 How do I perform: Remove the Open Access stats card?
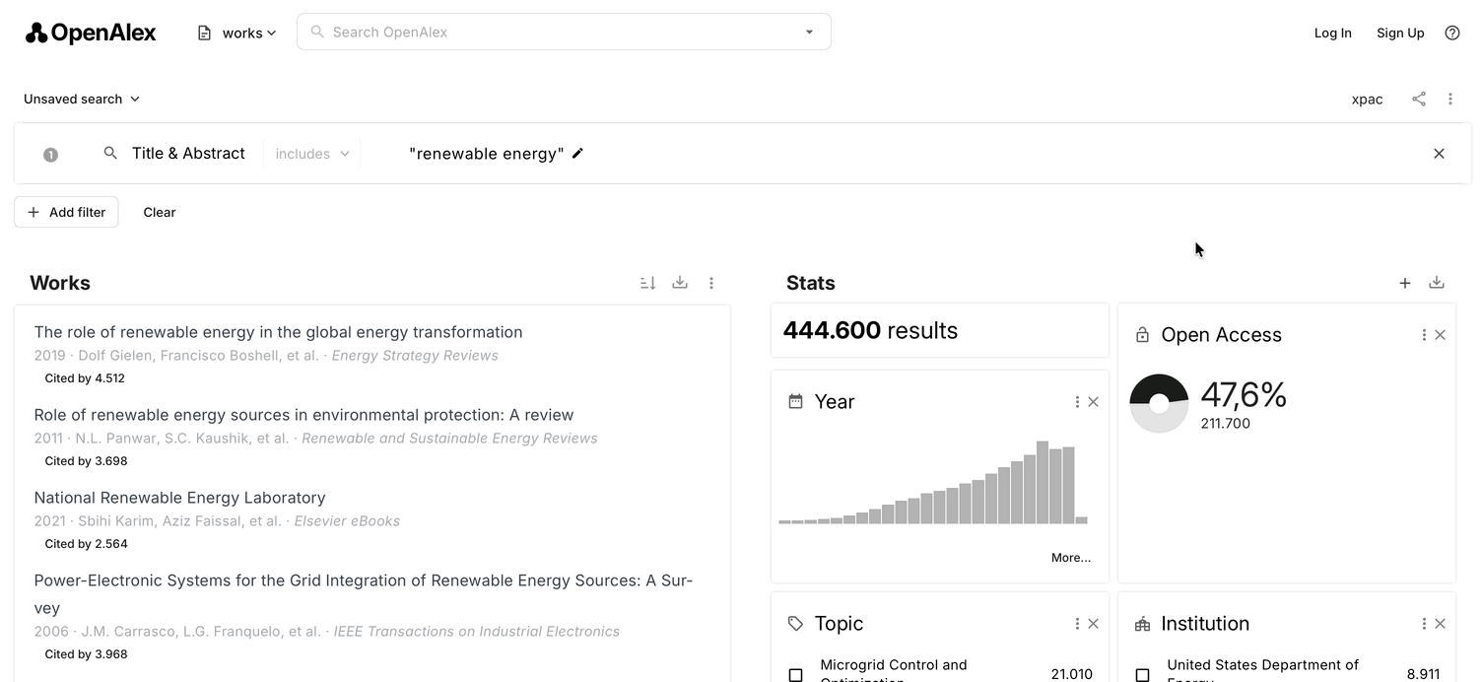1440,335
